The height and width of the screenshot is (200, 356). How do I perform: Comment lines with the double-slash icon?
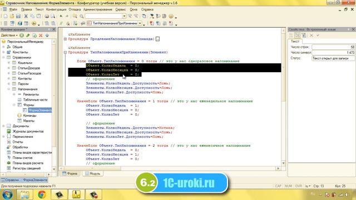coord(61,23)
